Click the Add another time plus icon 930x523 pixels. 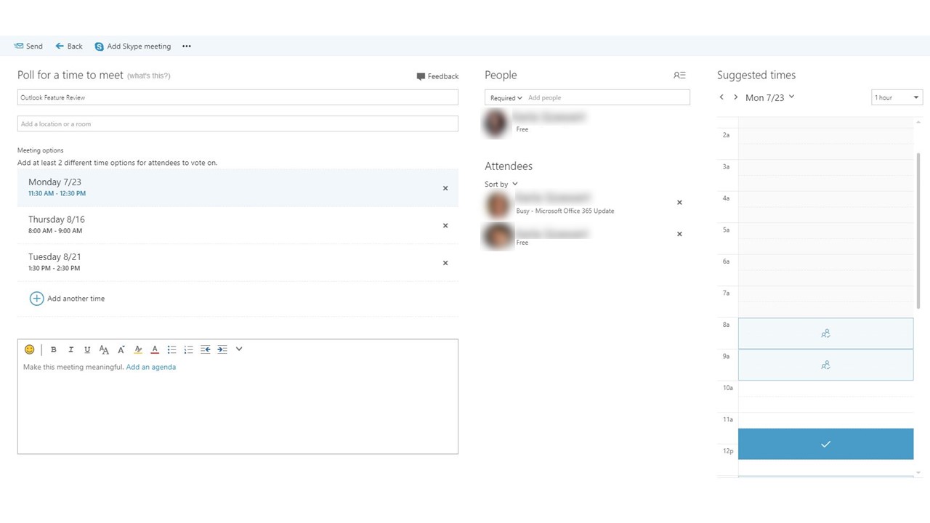pos(36,299)
